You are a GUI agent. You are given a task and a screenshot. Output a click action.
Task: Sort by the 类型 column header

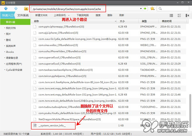148,21
